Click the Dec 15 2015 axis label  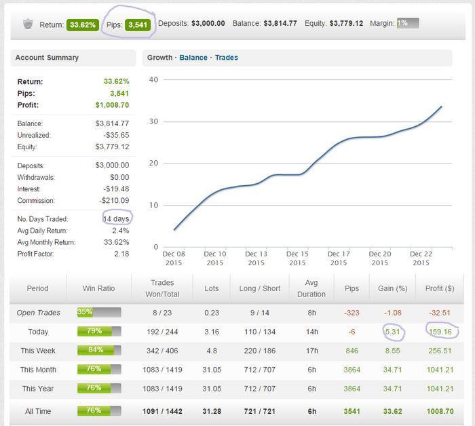(x=297, y=258)
